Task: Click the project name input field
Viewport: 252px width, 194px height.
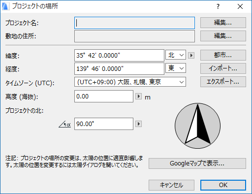Action: click(x=134, y=23)
